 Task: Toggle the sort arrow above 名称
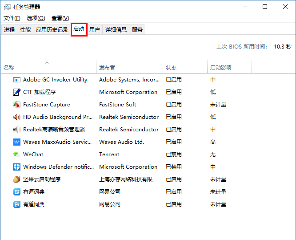tap(47, 62)
